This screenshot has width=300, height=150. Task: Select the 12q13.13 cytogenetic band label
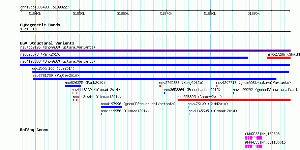click(x=28, y=29)
